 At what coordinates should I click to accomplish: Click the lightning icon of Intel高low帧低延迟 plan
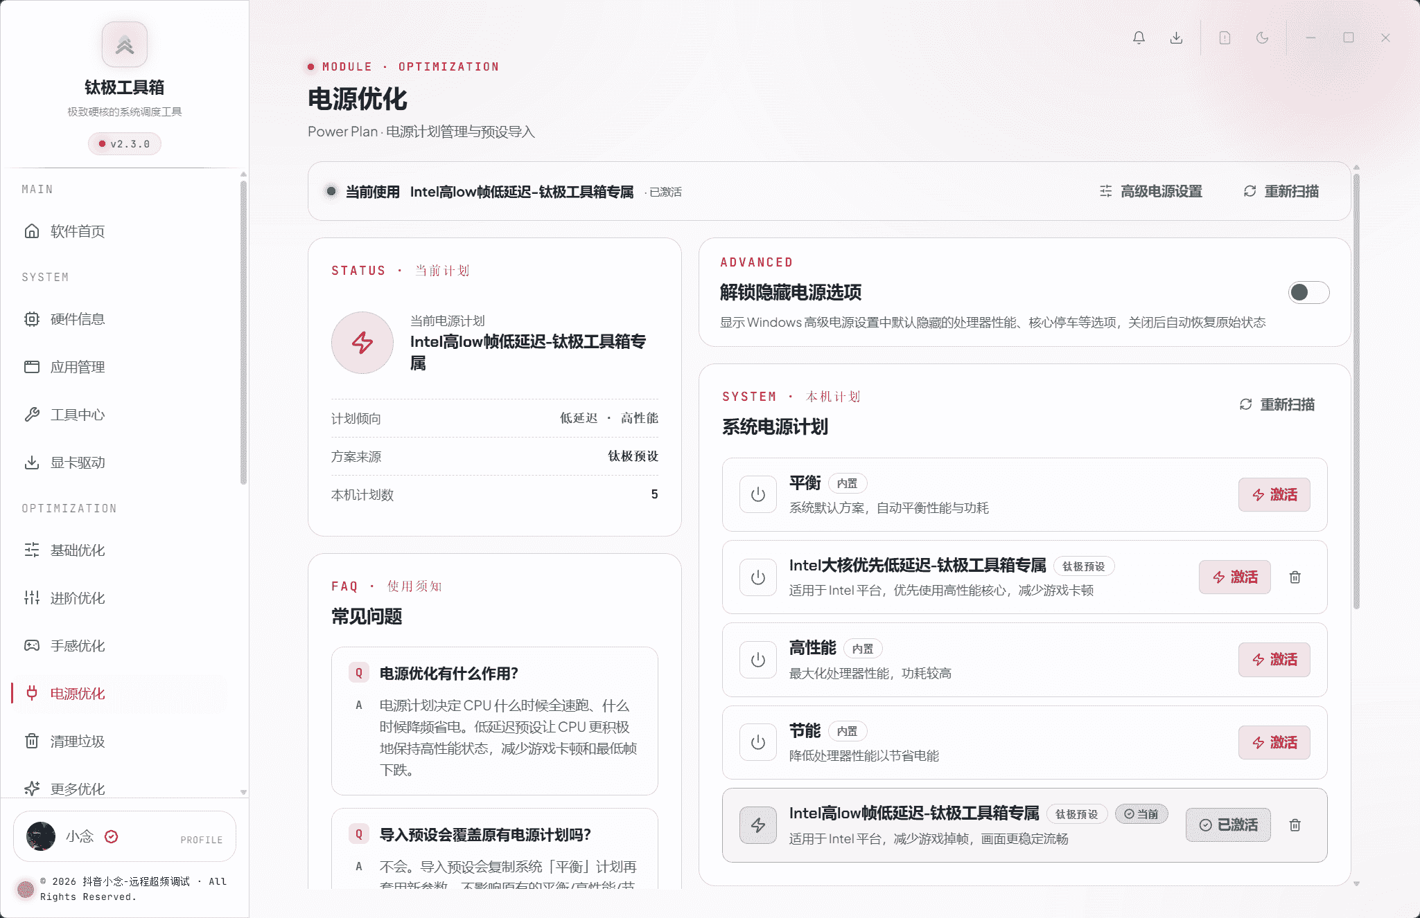[x=758, y=825]
